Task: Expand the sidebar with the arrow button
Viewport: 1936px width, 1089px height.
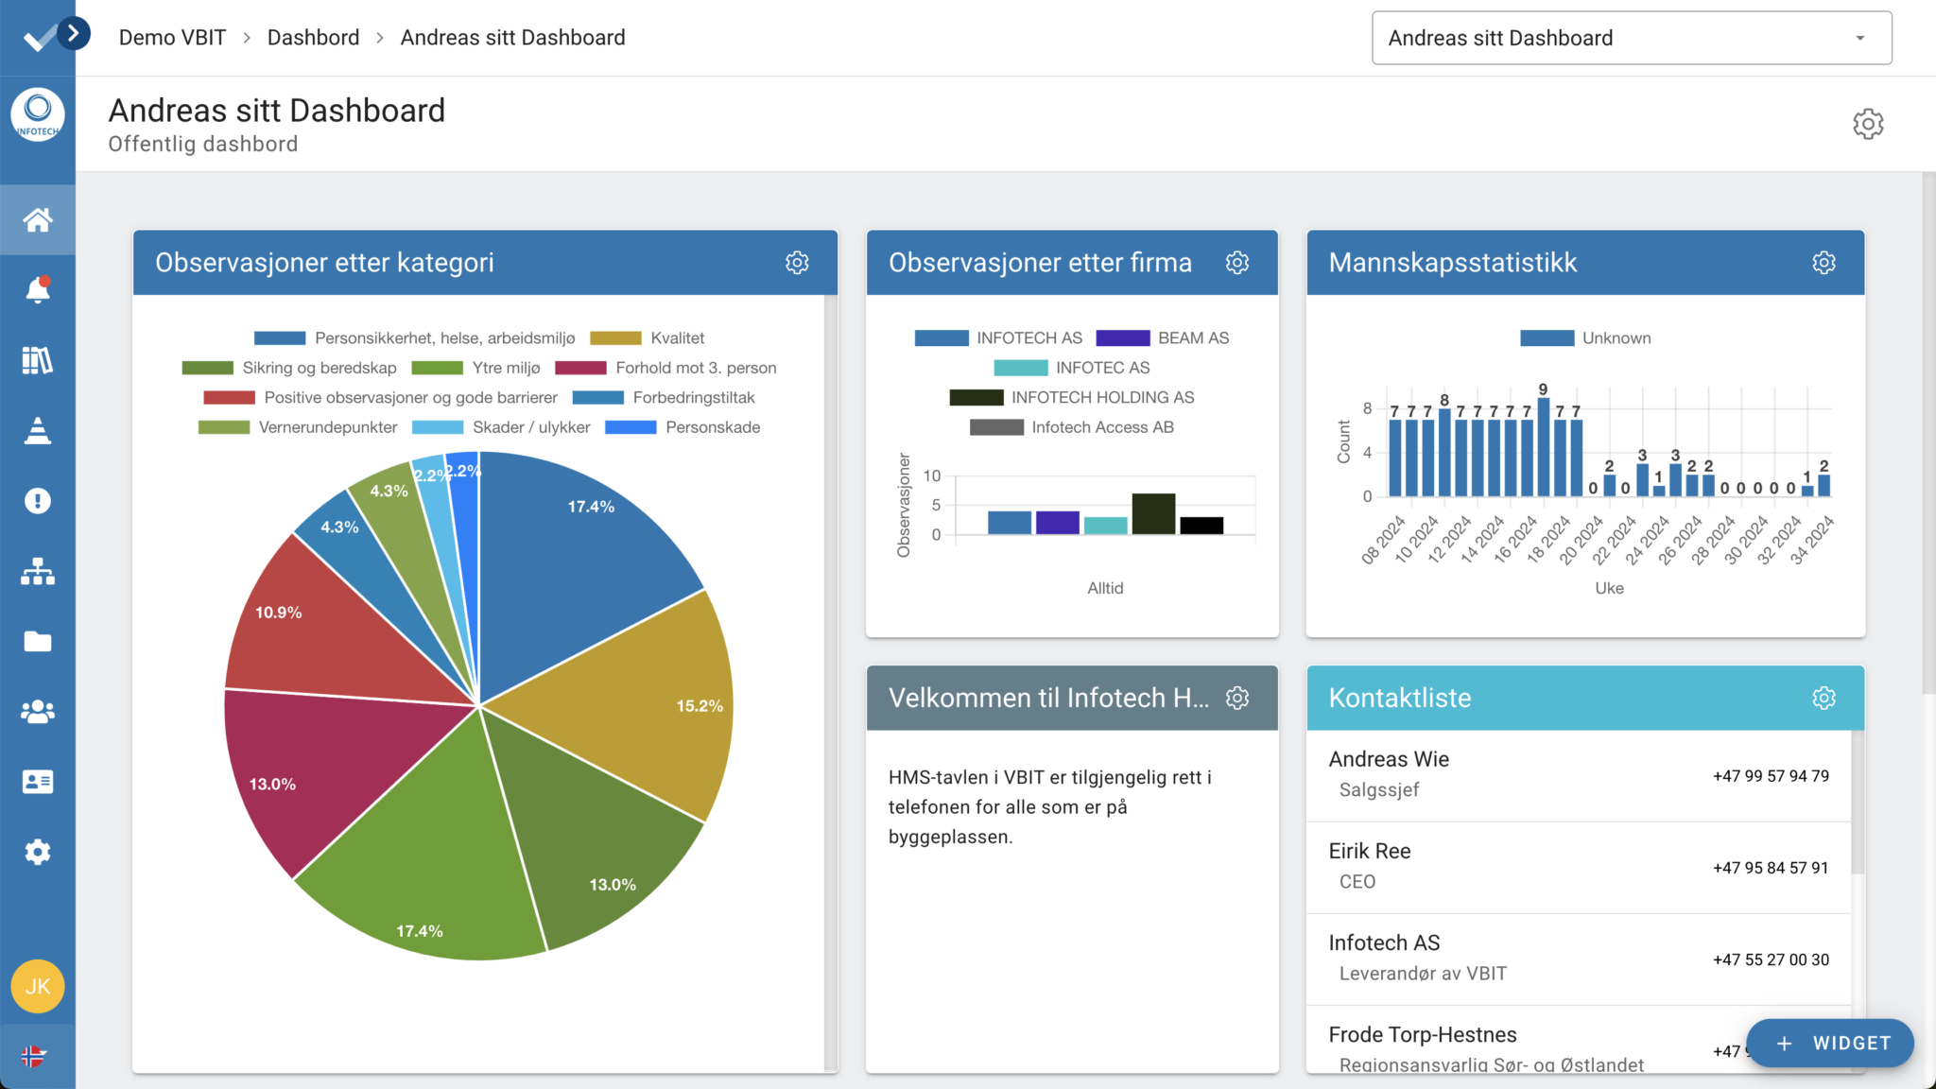Action: point(73,33)
